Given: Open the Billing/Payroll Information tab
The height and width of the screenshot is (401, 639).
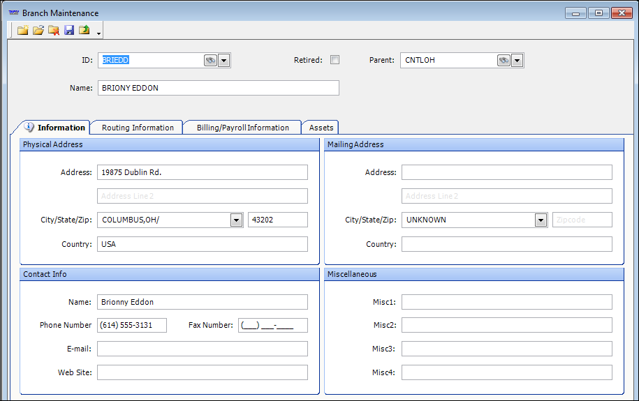Looking at the screenshot, I should [x=242, y=128].
